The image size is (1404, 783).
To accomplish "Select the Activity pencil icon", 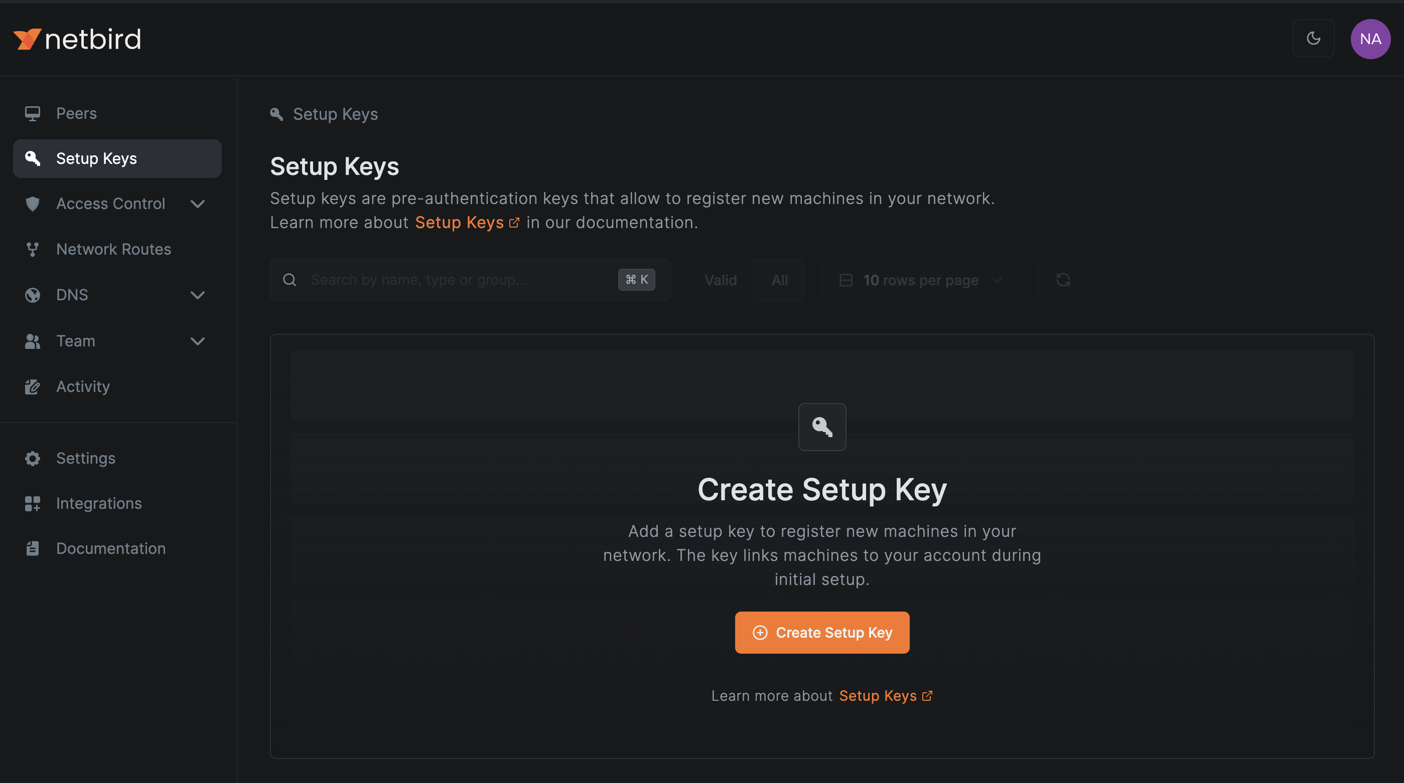I will [x=33, y=386].
